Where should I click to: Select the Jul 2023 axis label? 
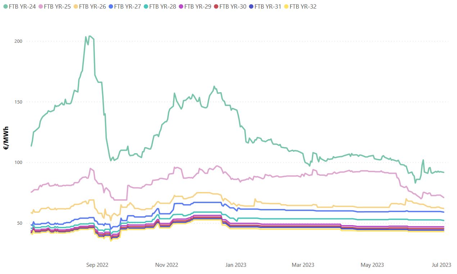point(441,265)
